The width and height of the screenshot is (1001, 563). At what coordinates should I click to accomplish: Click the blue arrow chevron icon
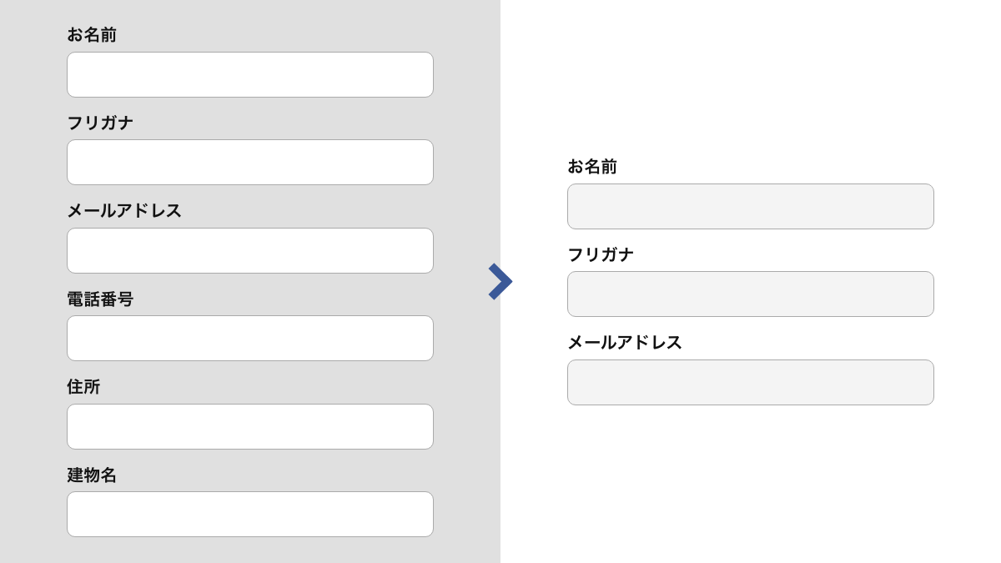pos(500,281)
